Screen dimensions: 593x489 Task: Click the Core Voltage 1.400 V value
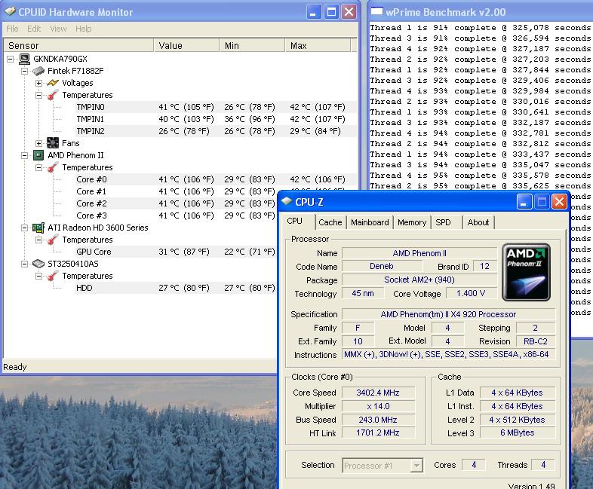(471, 293)
